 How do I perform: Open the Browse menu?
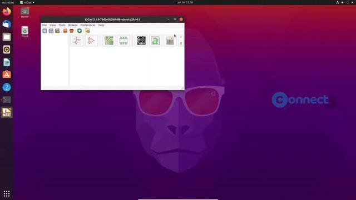click(73, 25)
